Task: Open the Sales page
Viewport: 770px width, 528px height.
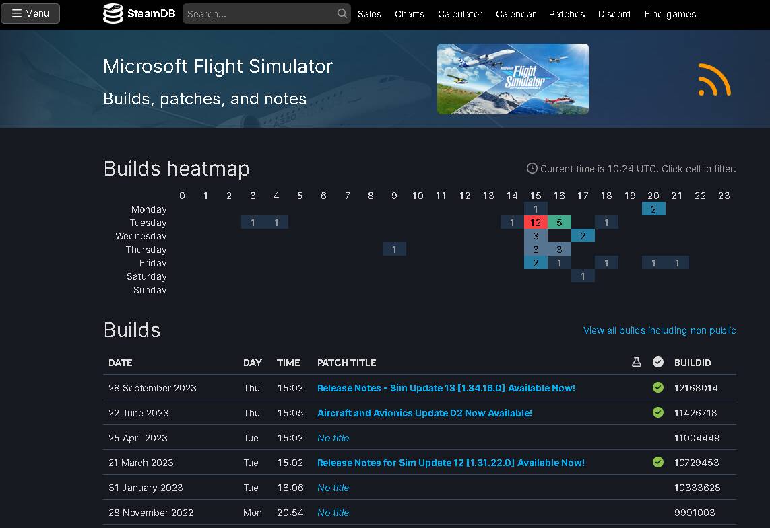Action: (x=369, y=14)
